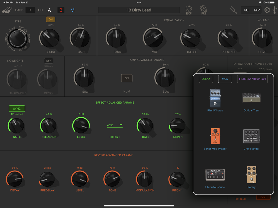Viewport: 278px width, 208px height.
Task: Tap the USB connection icon
Action: pyautogui.click(x=275, y=10)
